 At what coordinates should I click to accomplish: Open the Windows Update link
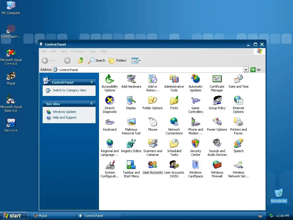pos(64,112)
